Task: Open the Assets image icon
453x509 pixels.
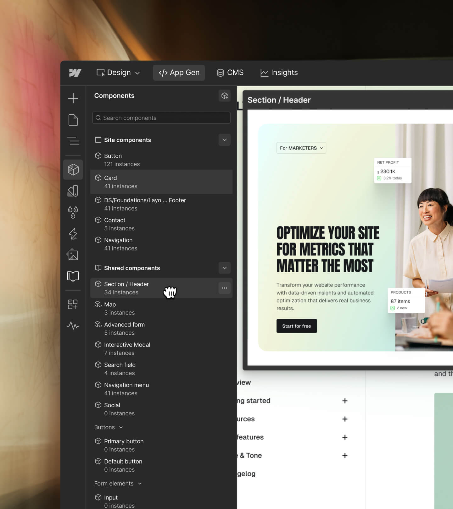Action: [x=73, y=255]
